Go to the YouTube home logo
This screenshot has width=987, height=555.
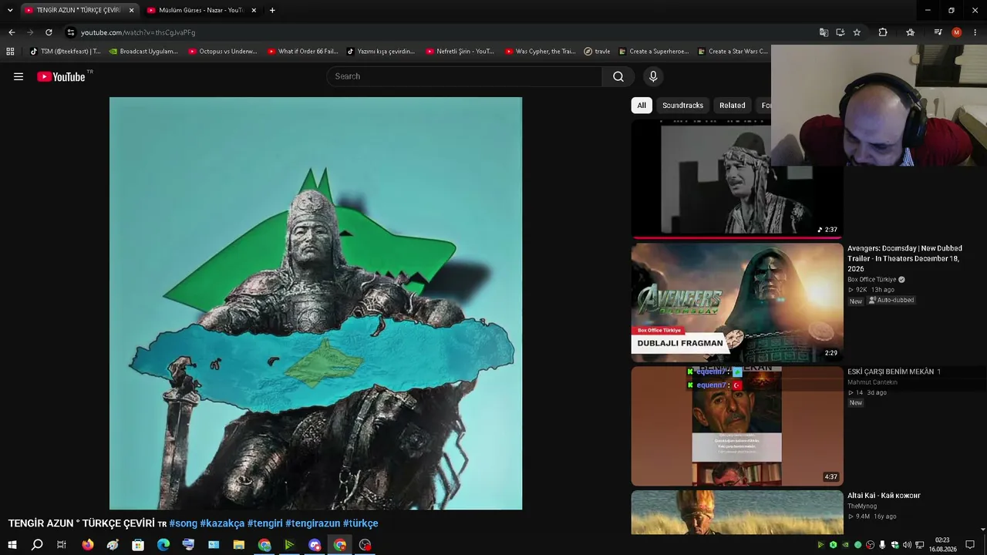pyautogui.click(x=61, y=76)
